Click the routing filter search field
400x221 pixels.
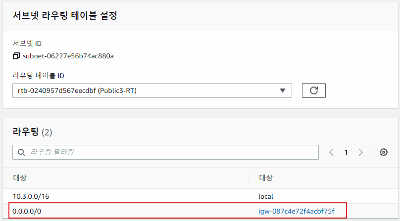(x=165, y=152)
